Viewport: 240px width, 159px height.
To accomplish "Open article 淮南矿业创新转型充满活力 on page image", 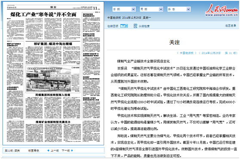I will tap(53, 122).
